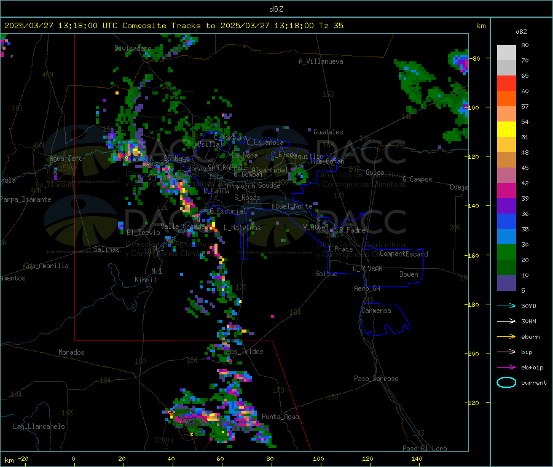Click the Carmensa map label
The height and width of the screenshot is (467, 553).
pos(376,311)
